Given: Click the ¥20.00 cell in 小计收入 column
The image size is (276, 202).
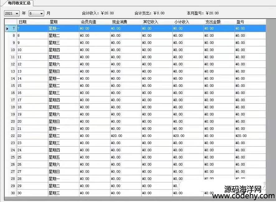Looking at the screenshot, I should (188, 136).
